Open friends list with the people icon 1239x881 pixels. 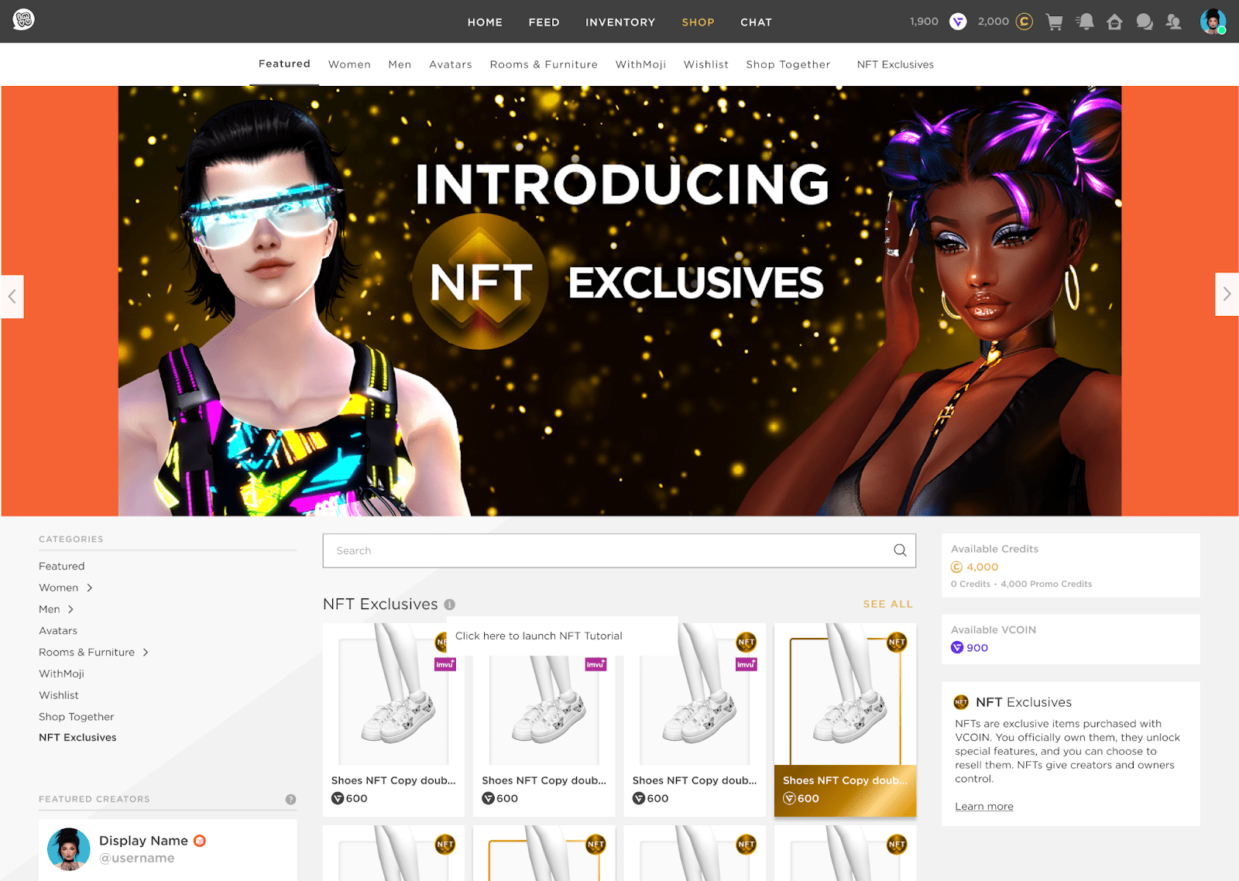coord(1175,22)
